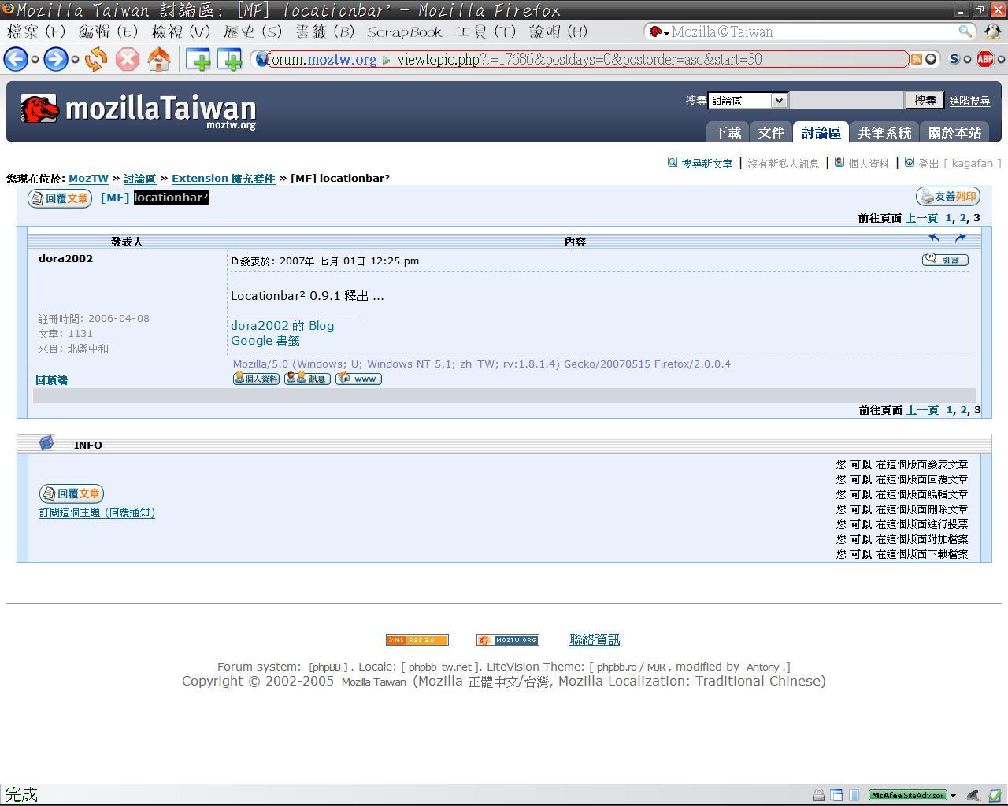Open the Back button history dropdown
Viewport: 1008px width, 806px height.
tap(35, 60)
